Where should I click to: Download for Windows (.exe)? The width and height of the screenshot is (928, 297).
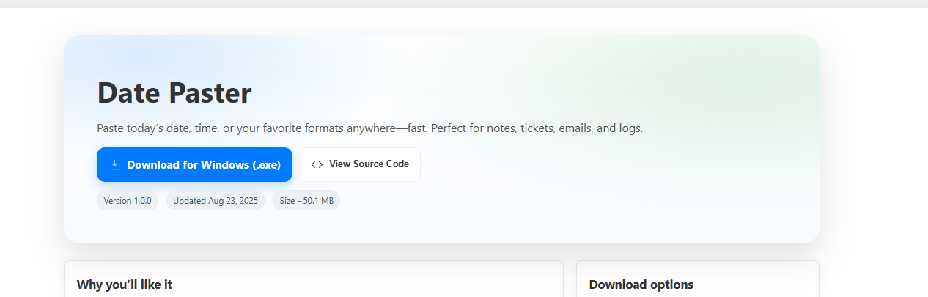[x=194, y=165]
